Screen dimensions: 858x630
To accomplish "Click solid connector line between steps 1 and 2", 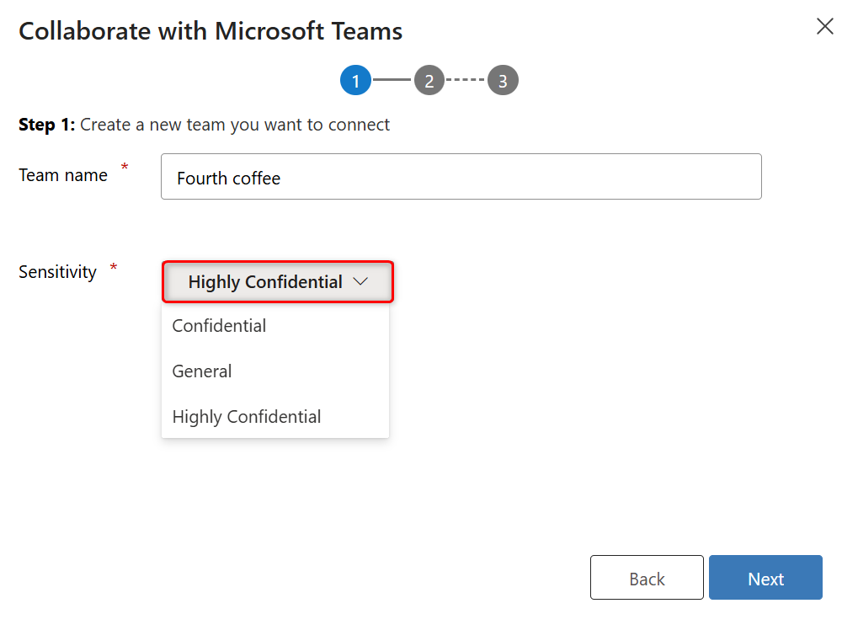I will pyautogui.click(x=392, y=80).
